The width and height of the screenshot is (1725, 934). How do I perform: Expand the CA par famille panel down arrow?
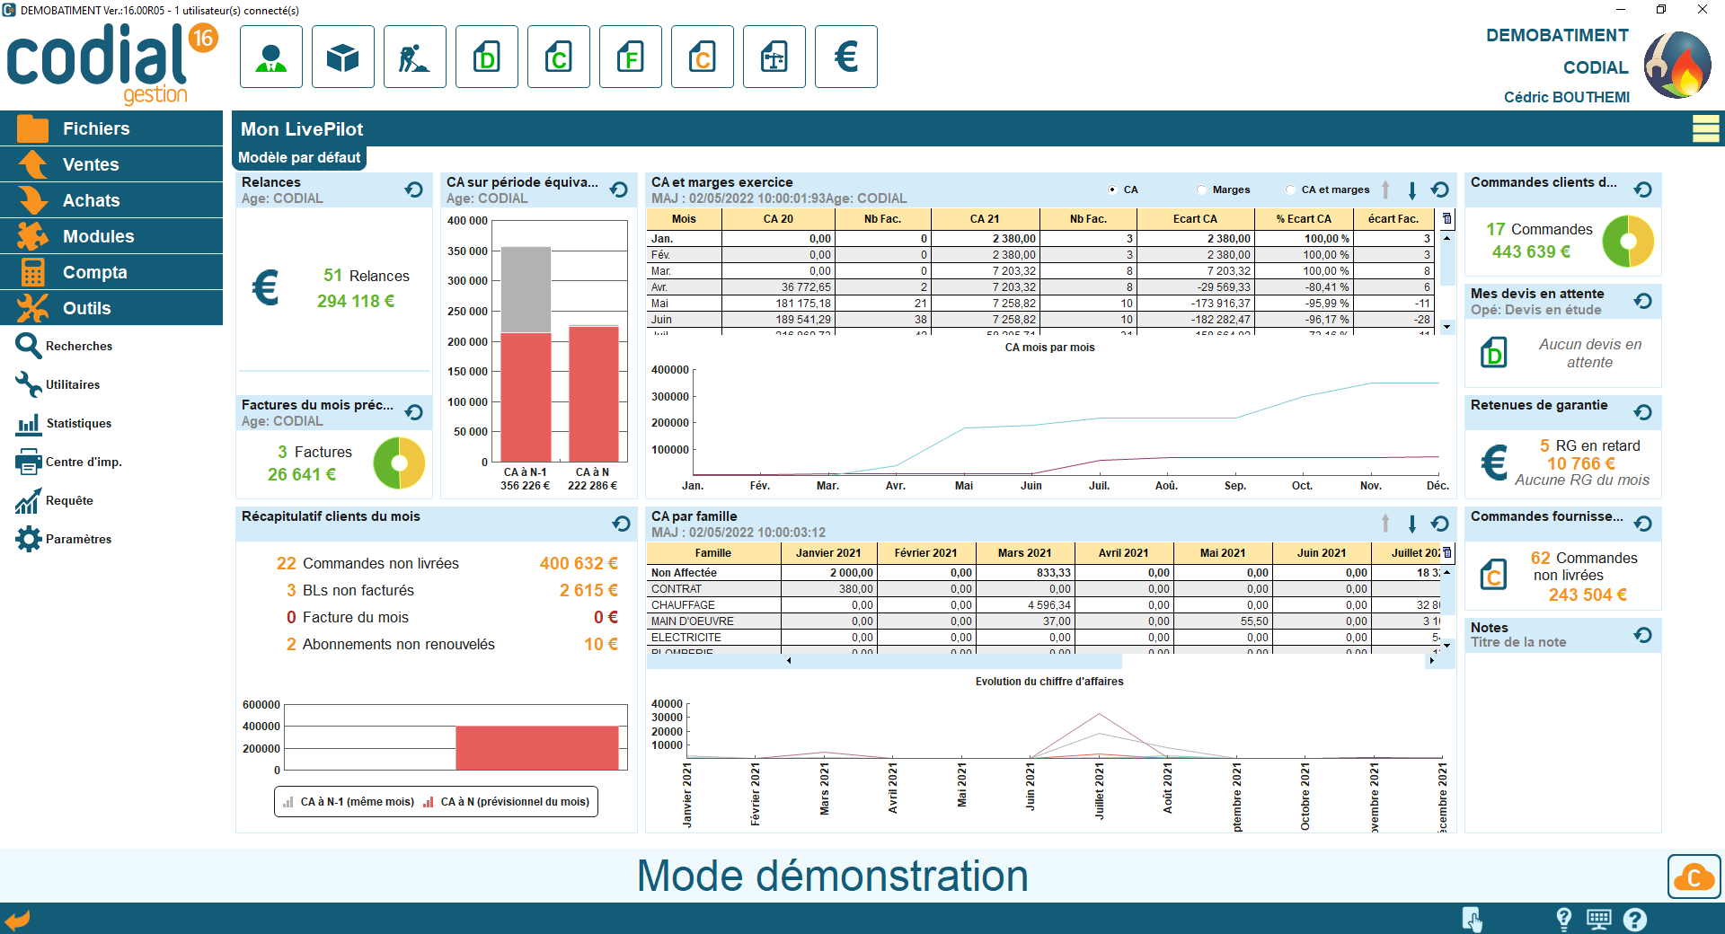pyautogui.click(x=1411, y=524)
